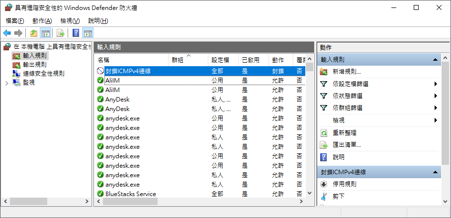Click the 監視 tree node icon
This screenshot has height=218, width=451.
pos(16,83)
